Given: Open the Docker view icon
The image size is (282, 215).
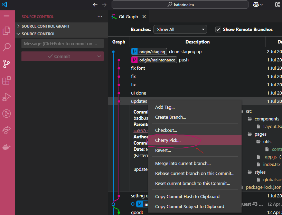Looking at the screenshot, I should 7,147.
